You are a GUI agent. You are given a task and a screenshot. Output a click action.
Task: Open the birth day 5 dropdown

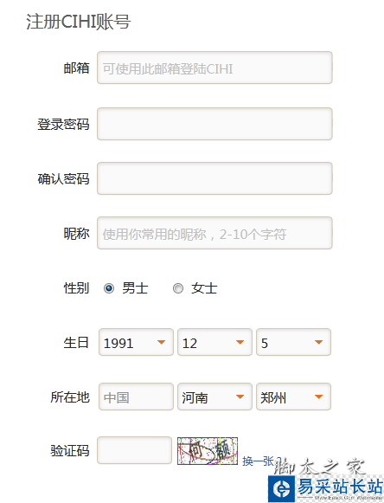[x=293, y=342]
